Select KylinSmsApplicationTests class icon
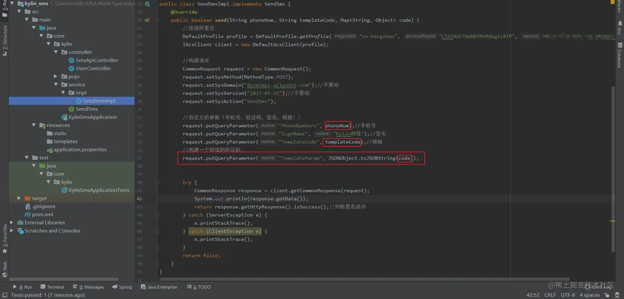This screenshot has height=299, width=624. [x=64, y=190]
